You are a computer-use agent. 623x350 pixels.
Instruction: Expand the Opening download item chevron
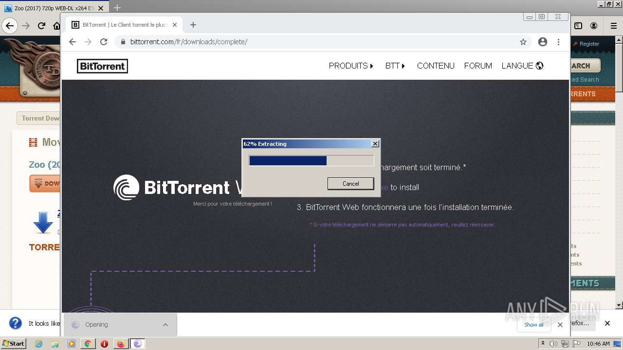tap(165, 325)
